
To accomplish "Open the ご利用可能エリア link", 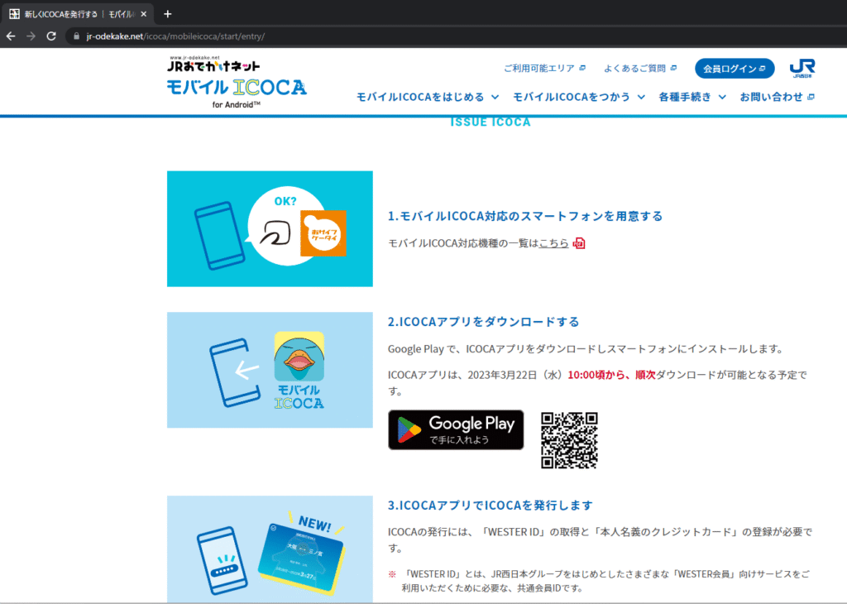I will click(544, 68).
